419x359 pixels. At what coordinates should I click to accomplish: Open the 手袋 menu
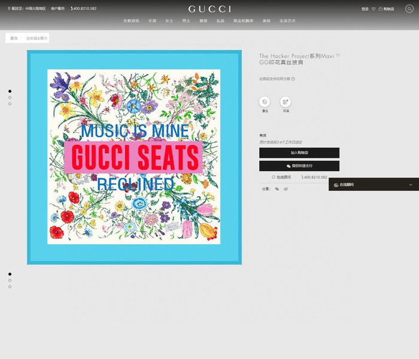click(x=152, y=20)
